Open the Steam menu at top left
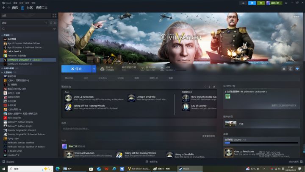 pyautogui.click(x=7, y=3)
